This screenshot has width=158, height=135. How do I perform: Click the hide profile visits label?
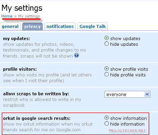128,75
